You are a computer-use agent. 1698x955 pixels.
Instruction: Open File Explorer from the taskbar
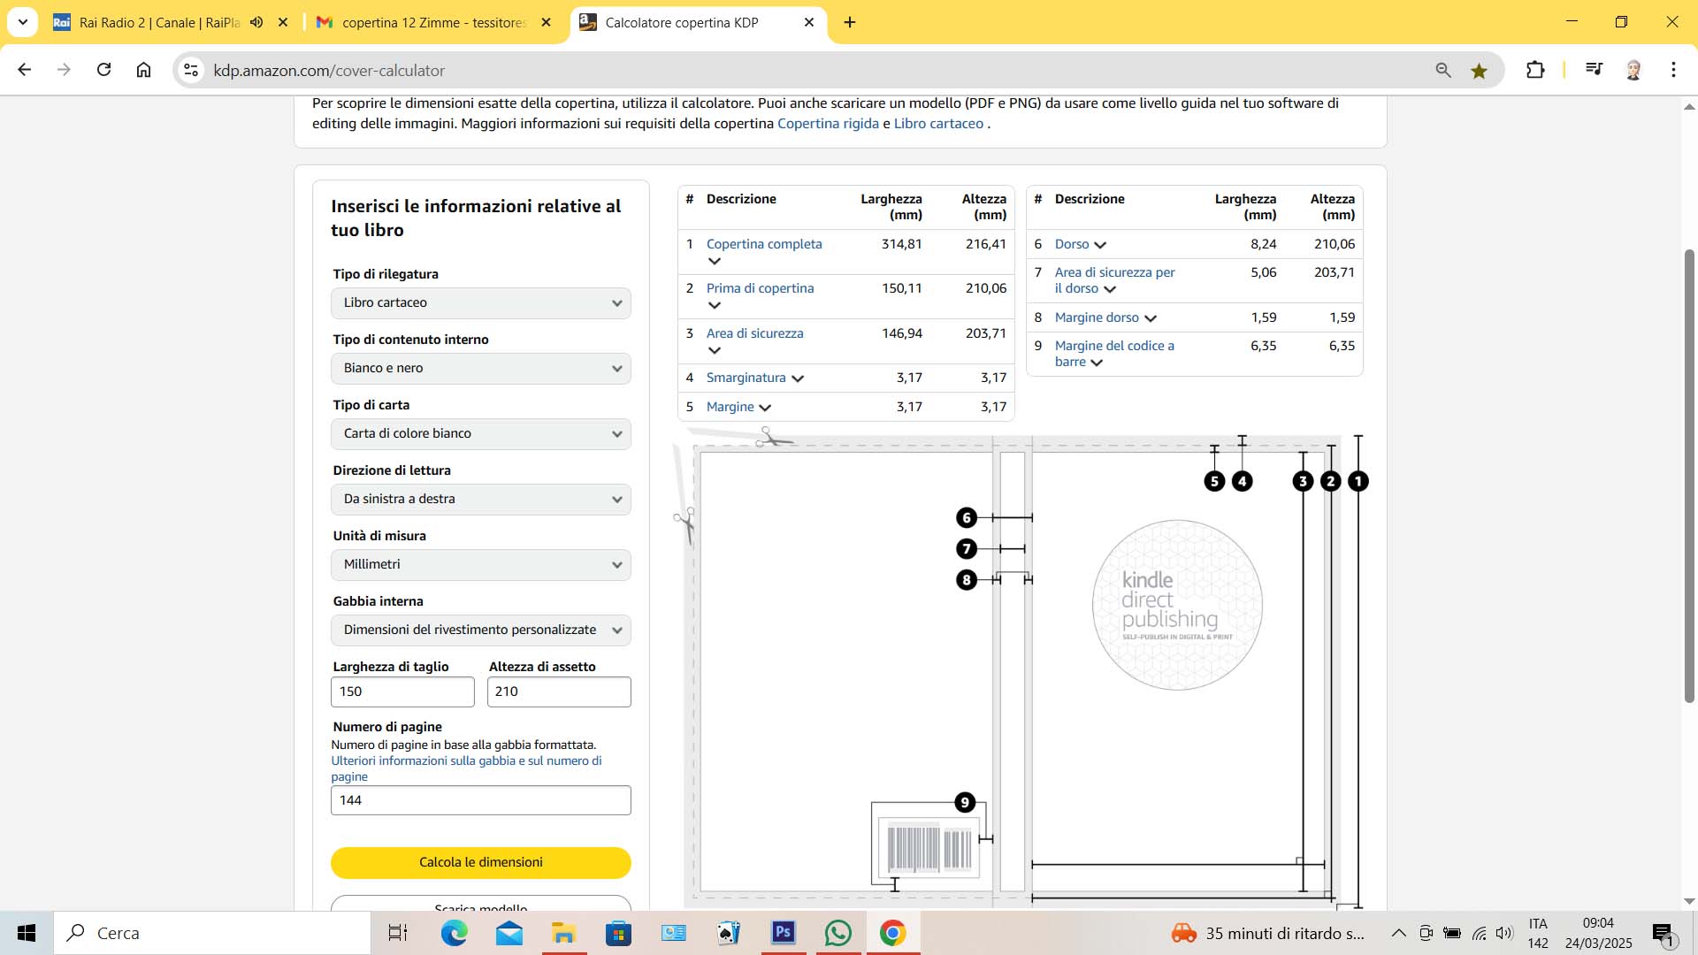coord(563,933)
